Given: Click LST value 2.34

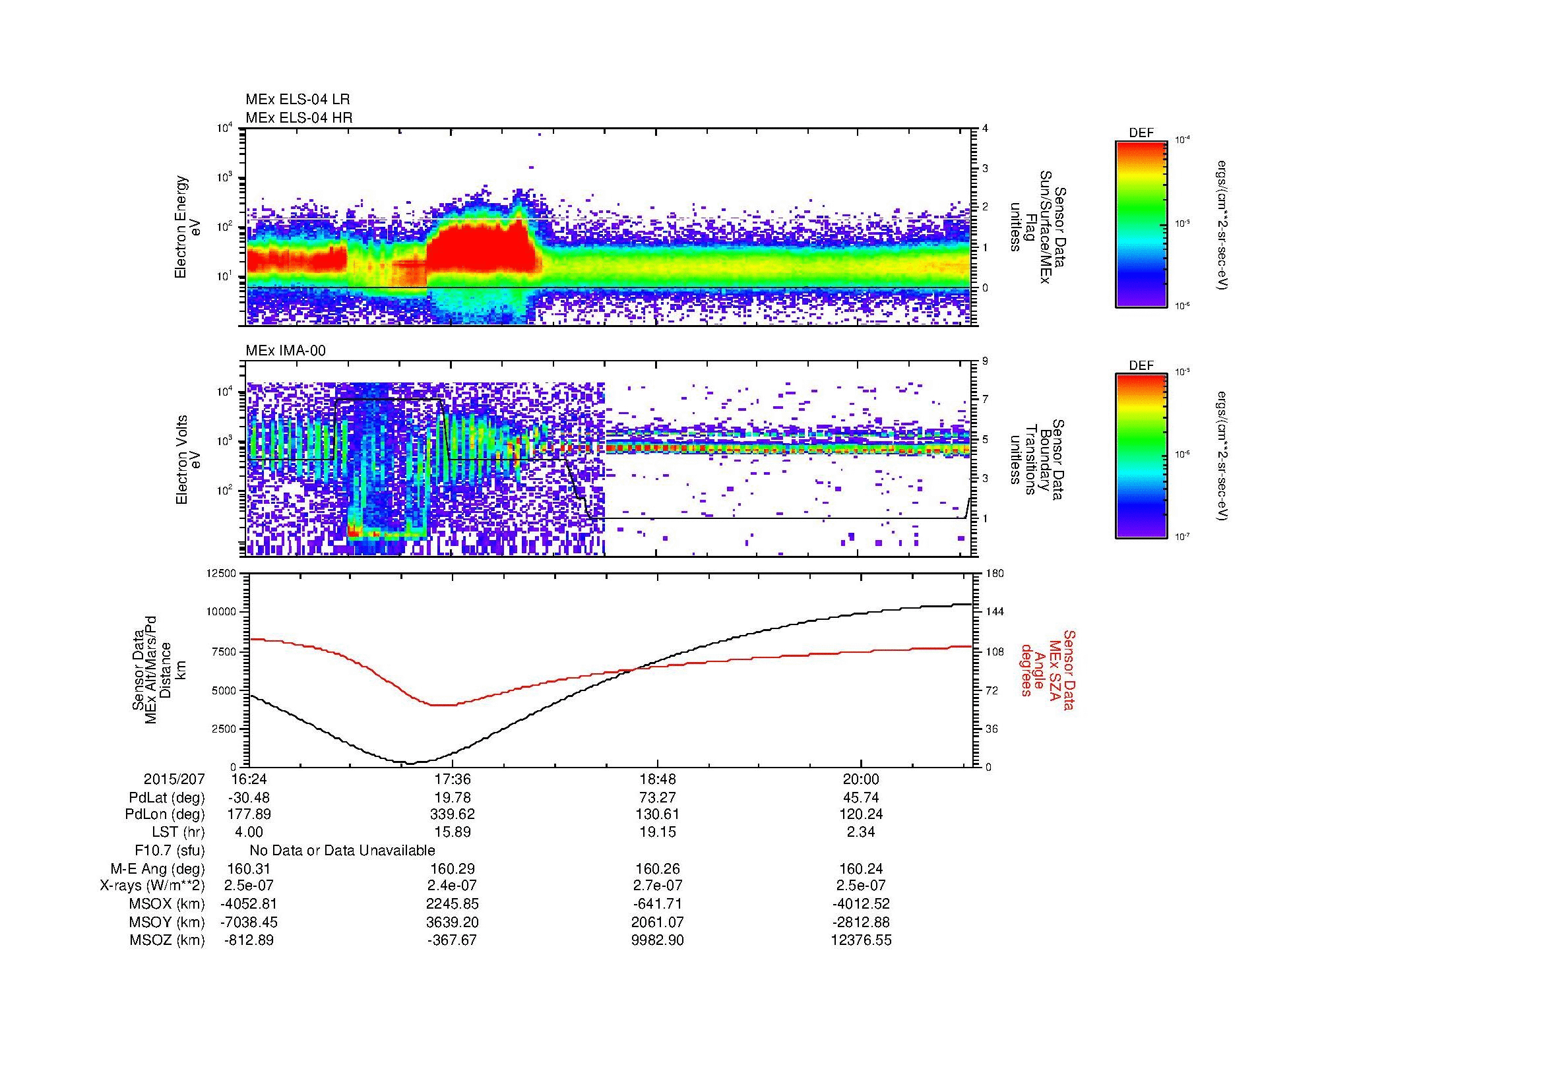Looking at the screenshot, I should pyautogui.click(x=861, y=832).
